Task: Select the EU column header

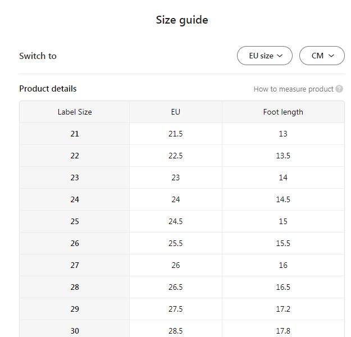Action: (x=176, y=112)
